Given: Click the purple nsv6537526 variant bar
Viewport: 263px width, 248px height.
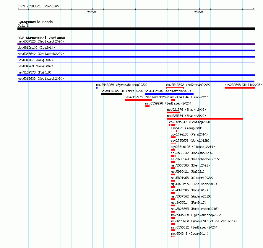Looking at the screenshot, I should 136,44.
